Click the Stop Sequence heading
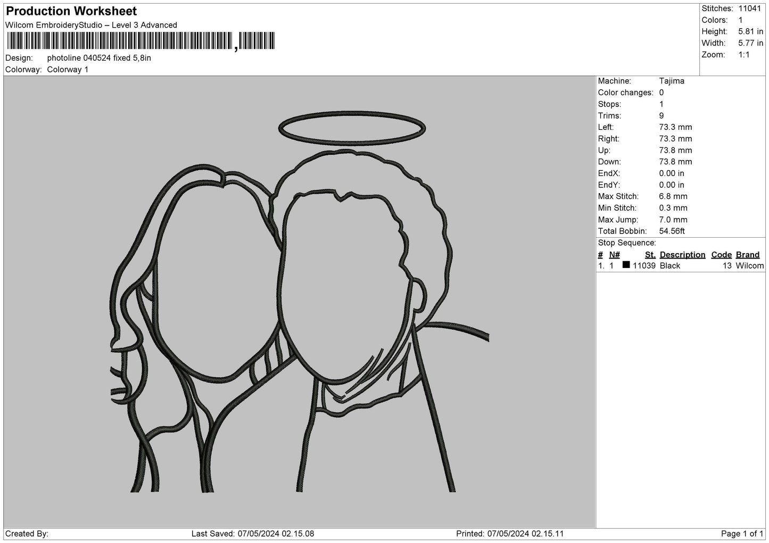769x543 pixels. pos(627,243)
